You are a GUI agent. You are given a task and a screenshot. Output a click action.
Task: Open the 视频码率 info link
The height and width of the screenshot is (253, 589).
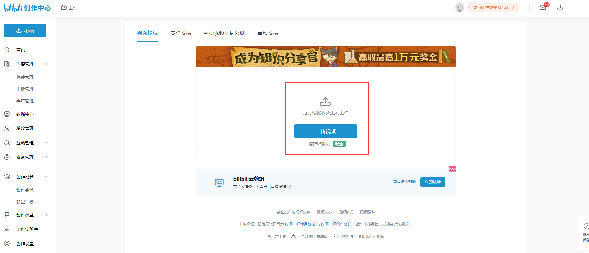tap(367, 212)
